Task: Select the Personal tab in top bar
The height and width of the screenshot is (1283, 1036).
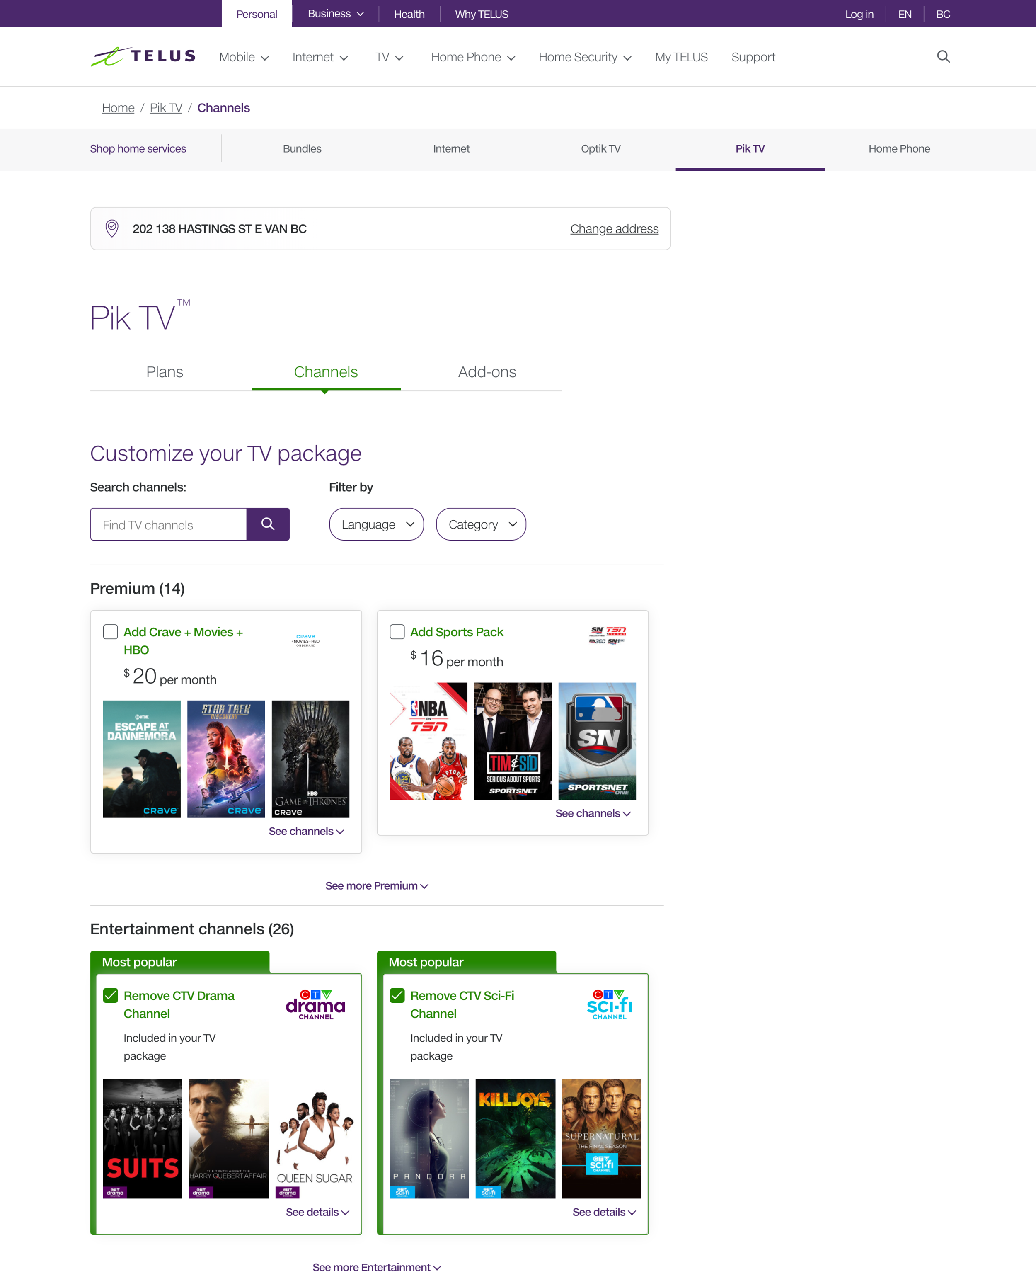Action: click(257, 14)
